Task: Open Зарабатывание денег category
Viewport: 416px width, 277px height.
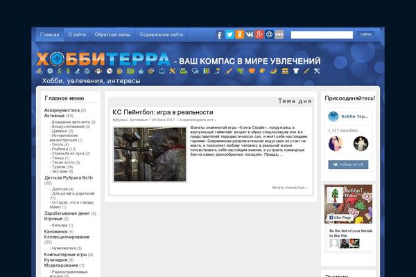Action: (67, 213)
